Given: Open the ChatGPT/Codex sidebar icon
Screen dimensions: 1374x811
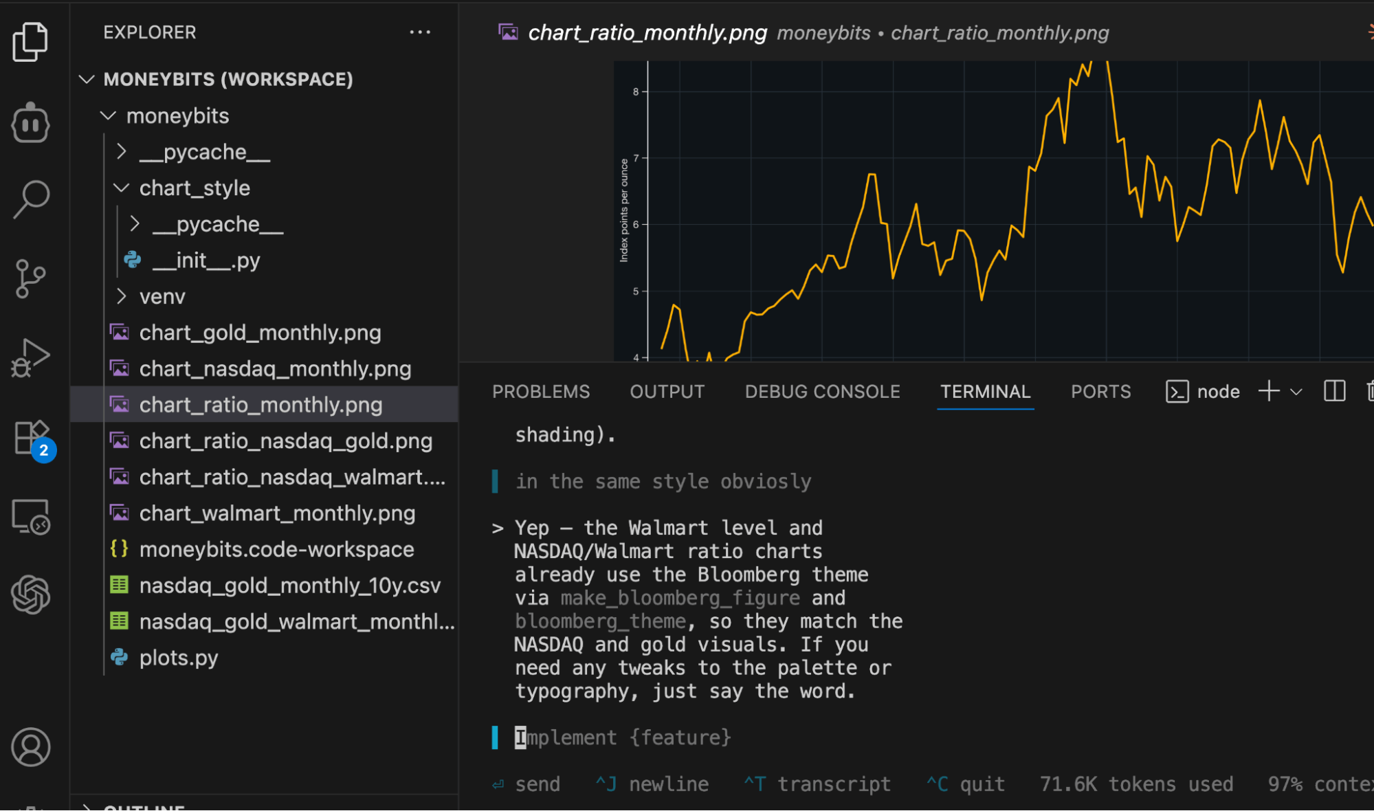Looking at the screenshot, I should point(30,595).
